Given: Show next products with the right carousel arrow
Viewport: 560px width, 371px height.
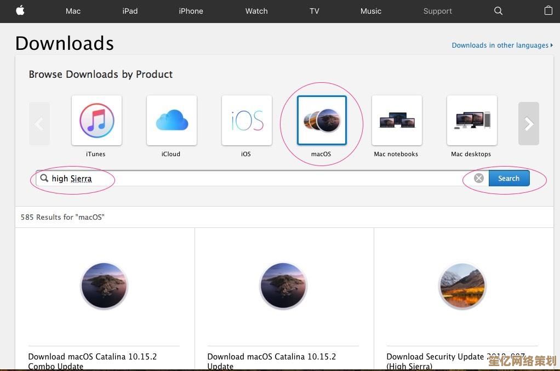Looking at the screenshot, I should [x=529, y=123].
